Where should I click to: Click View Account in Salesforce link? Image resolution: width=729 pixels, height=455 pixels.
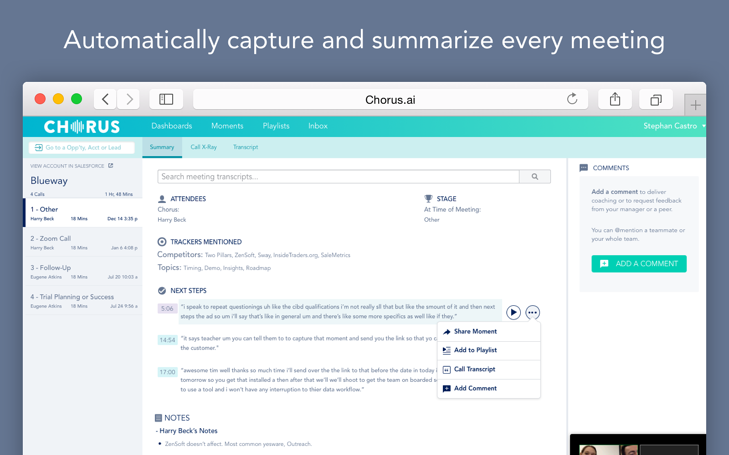click(67, 166)
